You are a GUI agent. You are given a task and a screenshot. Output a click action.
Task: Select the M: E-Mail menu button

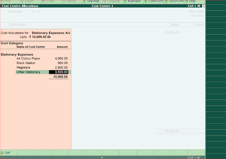(x=52, y=1)
